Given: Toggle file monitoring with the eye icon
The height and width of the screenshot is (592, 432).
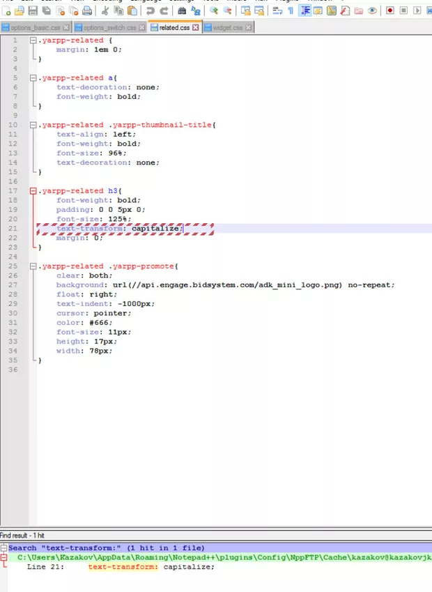Looking at the screenshot, I should tap(372, 10).
